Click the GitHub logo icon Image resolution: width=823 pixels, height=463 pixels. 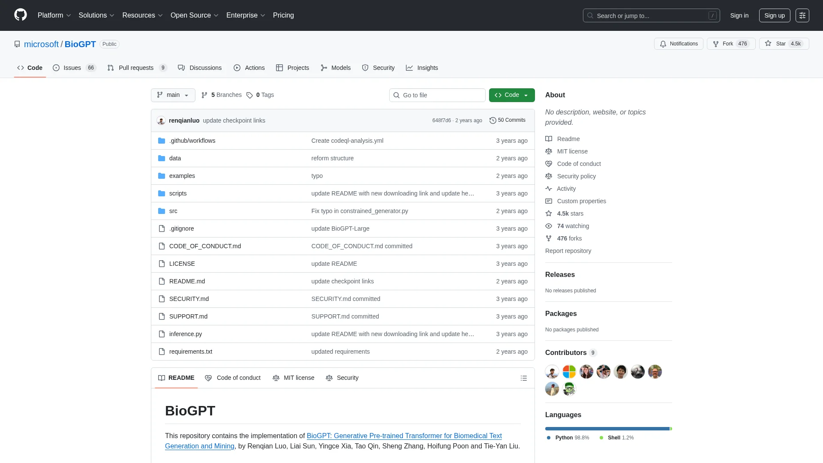[x=21, y=15]
